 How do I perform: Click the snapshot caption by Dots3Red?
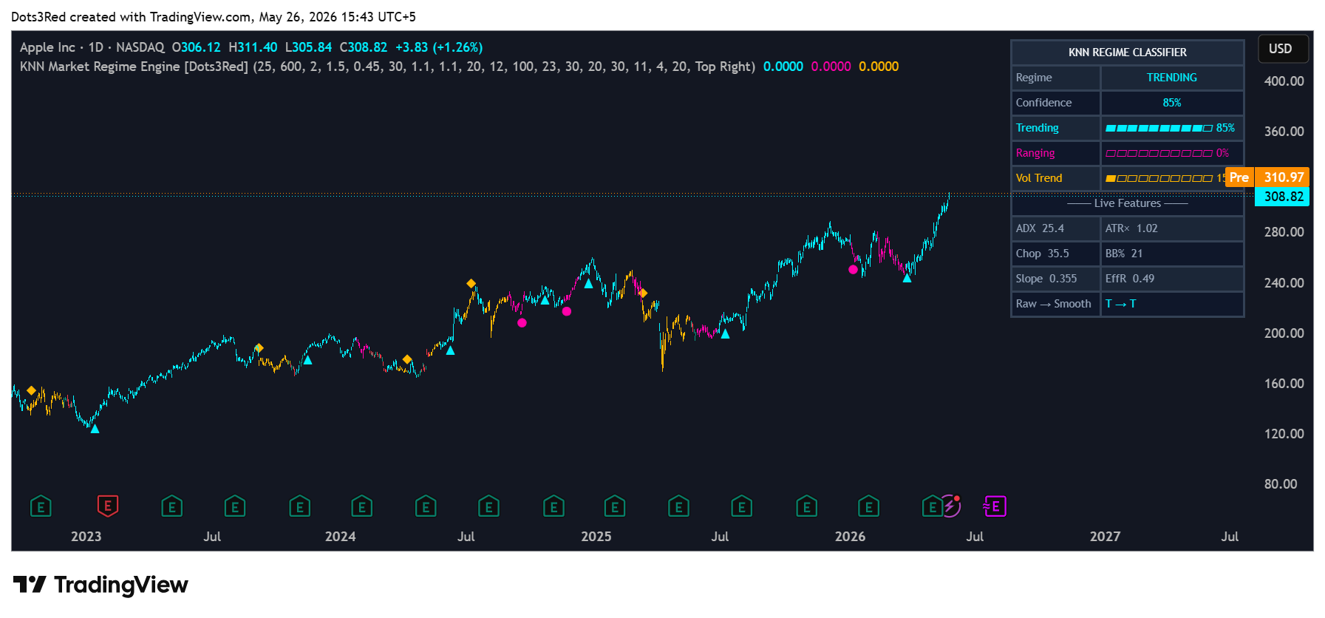pyautogui.click(x=214, y=16)
